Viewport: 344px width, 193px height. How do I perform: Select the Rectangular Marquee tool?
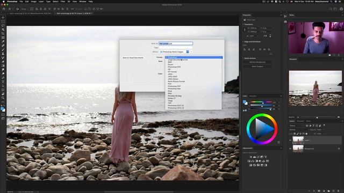pos(3,21)
